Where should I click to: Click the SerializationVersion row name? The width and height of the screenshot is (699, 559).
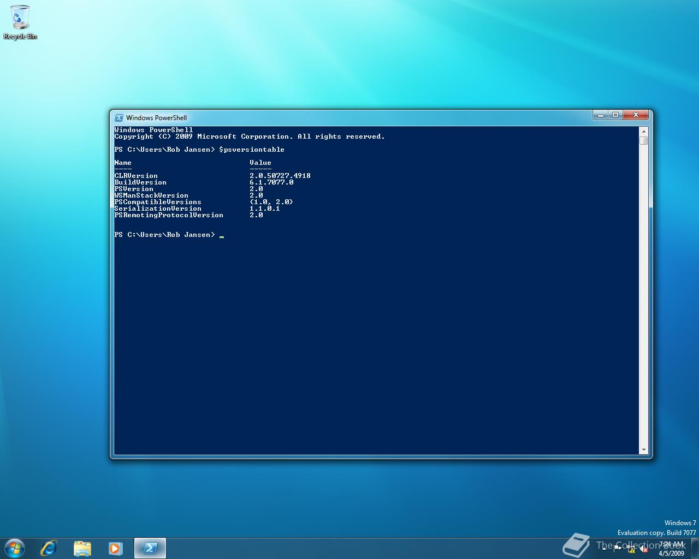(x=158, y=209)
